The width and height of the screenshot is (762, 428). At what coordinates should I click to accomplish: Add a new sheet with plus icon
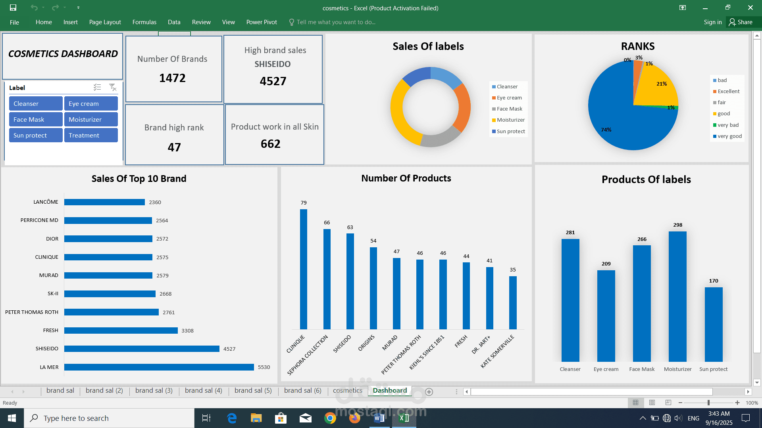(x=429, y=392)
